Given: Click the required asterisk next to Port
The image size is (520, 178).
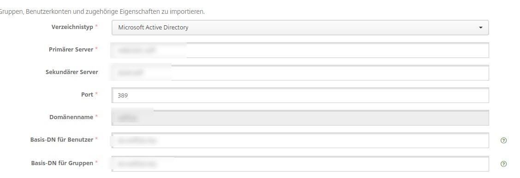Looking at the screenshot, I should point(96,94).
